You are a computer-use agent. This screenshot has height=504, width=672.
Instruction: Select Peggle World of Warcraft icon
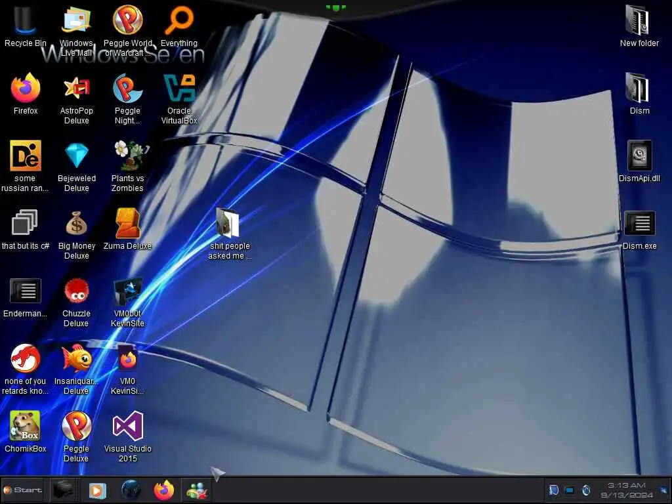(x=127, y=20)
